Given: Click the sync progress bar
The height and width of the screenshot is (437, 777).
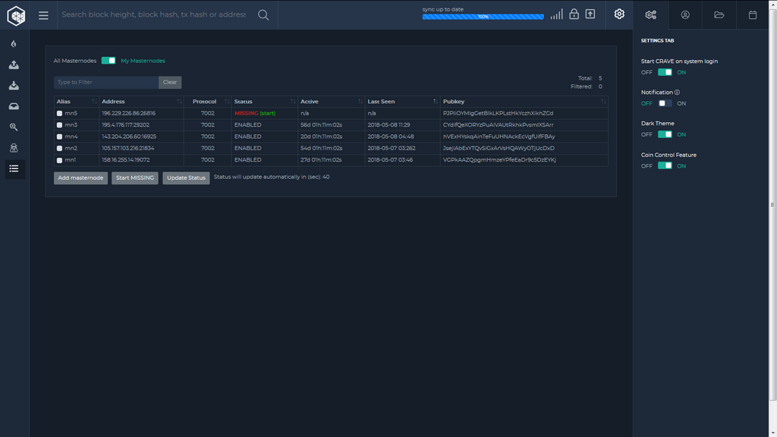Looking at the screenshot, I should (x=483, y=17).
